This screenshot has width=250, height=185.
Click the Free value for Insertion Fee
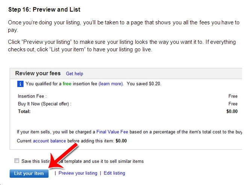233,96
